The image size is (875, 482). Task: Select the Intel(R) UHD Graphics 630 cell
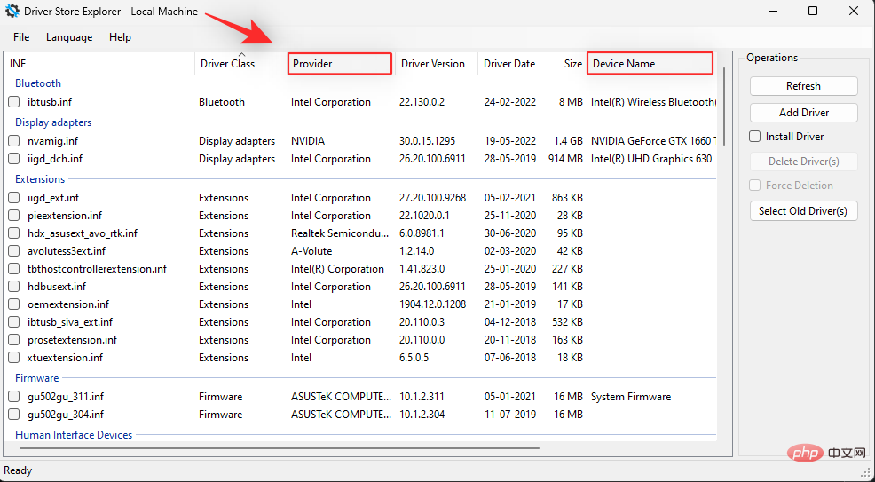(651, 159)
